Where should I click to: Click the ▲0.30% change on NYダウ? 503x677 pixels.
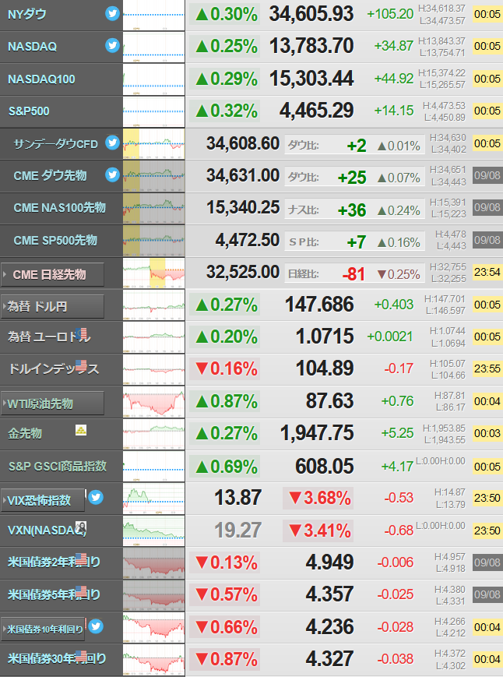click(225, 14)
